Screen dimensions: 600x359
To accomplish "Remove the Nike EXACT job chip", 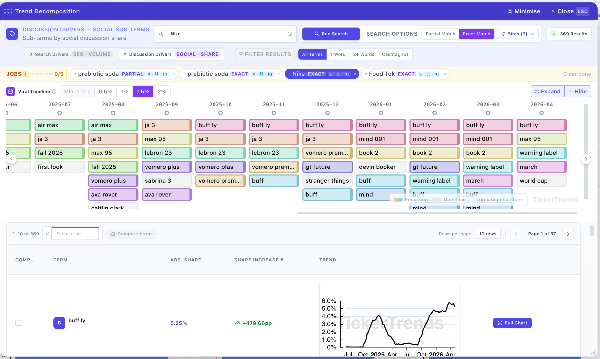I will 355,74.
